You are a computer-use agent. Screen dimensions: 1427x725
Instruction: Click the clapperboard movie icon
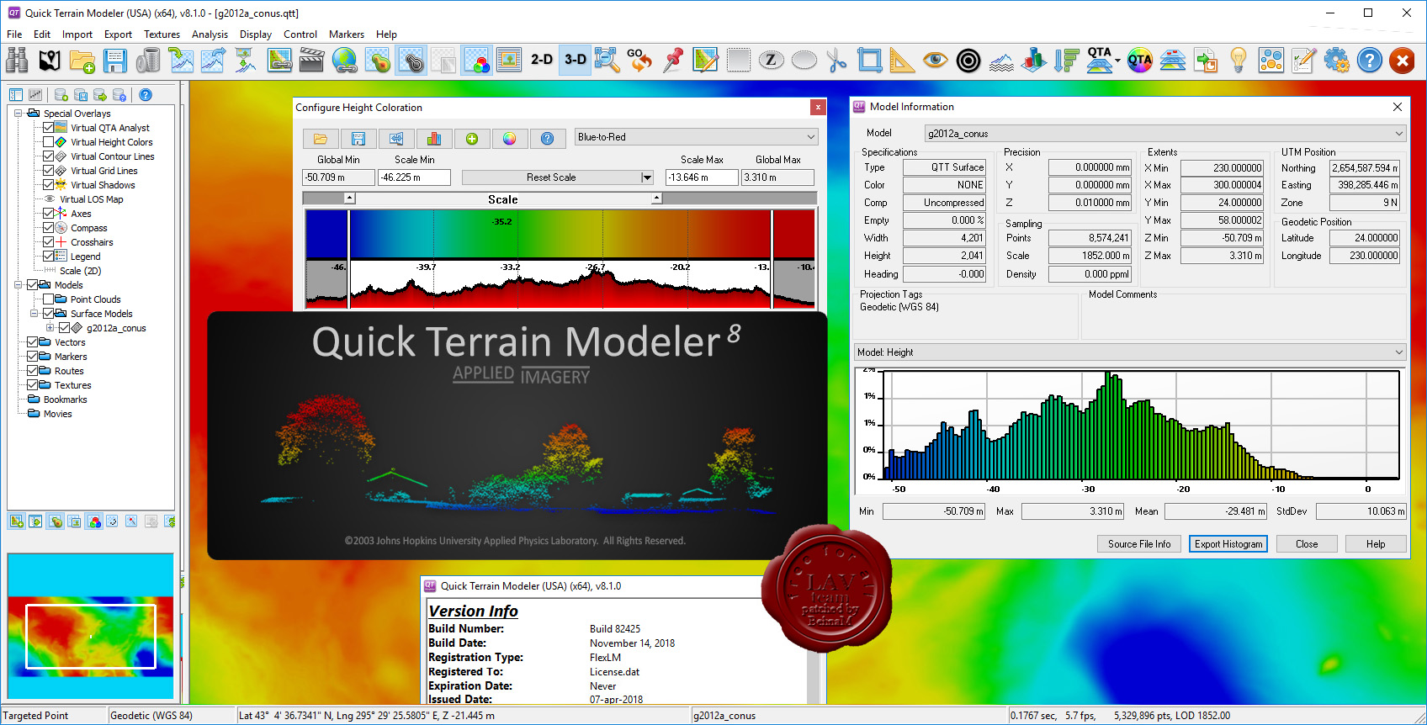pos(312,60)
